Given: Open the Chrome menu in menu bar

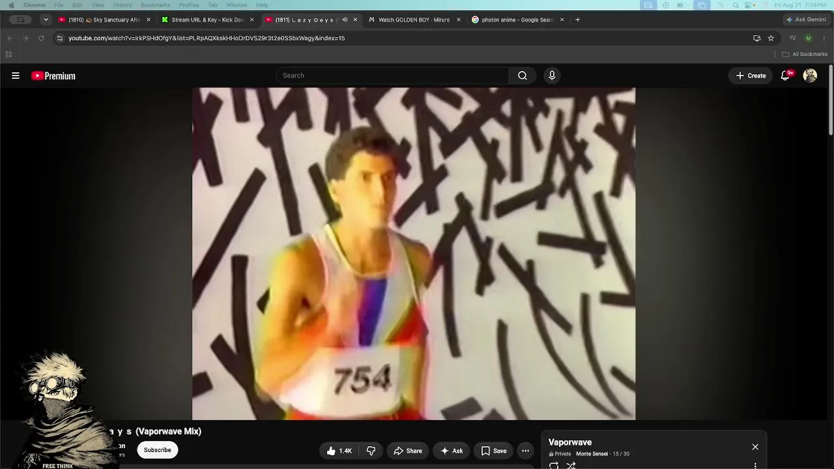Looking at the screenshot, I should tap(35, 5).
